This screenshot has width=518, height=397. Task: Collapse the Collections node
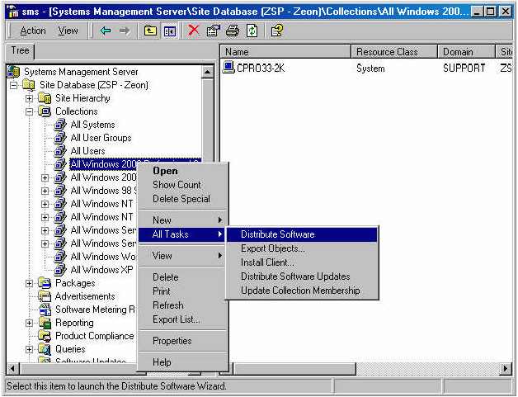tap(29, 111)
